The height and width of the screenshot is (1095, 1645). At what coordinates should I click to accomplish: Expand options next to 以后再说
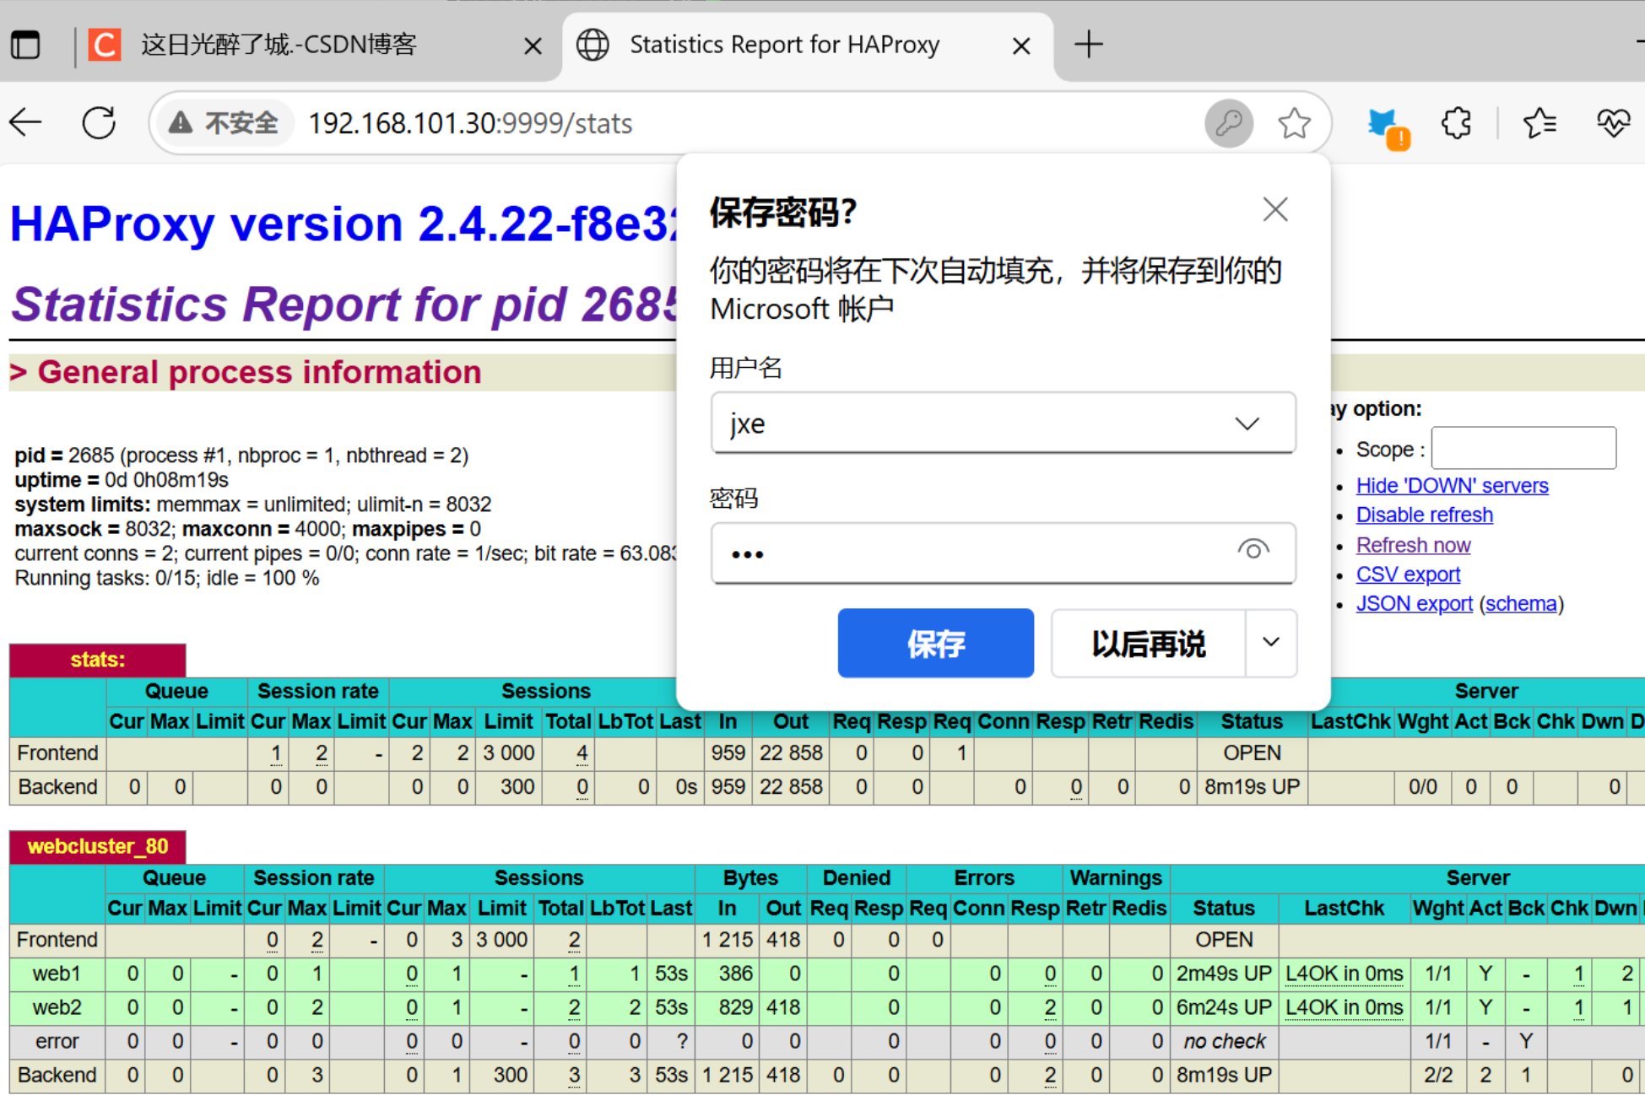(x=1271, y=643)
